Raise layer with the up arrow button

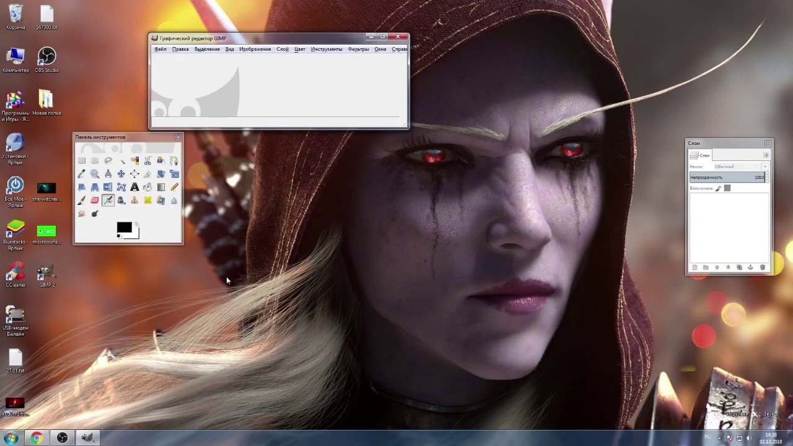[717, 268]
